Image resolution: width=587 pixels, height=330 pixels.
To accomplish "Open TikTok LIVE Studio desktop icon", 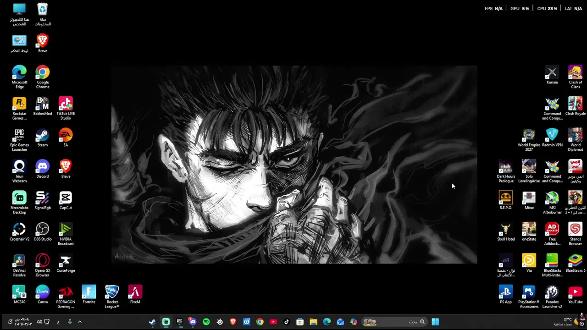I will click(x=66, y=108).
